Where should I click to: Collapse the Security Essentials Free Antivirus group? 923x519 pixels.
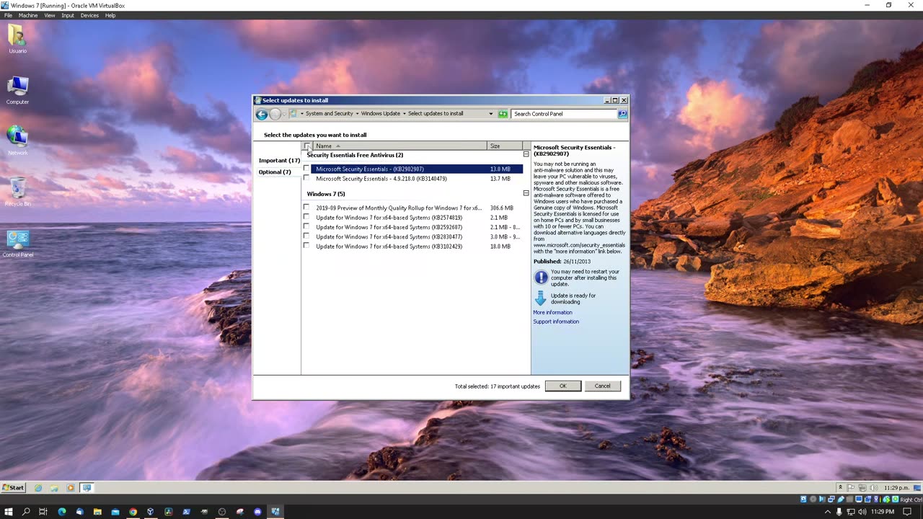click(526, 154)
